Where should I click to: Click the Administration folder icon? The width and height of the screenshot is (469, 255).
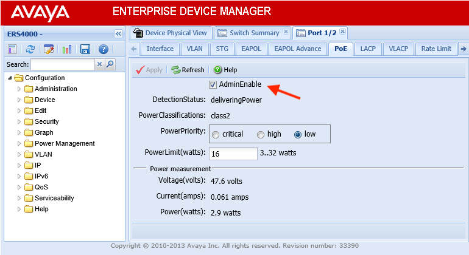(29, 89)
